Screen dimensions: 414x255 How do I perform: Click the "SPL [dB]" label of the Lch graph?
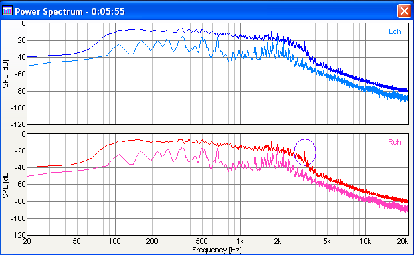pyautogui.click(x=5, y=74)
